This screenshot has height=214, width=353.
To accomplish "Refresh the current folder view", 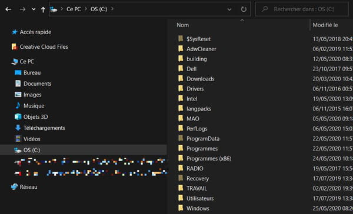I will (x=244, y=9).
